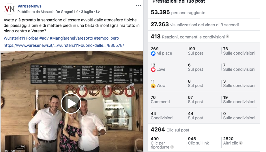
Task: Open the three-dots post options menu
Action: tap(138, 5)
